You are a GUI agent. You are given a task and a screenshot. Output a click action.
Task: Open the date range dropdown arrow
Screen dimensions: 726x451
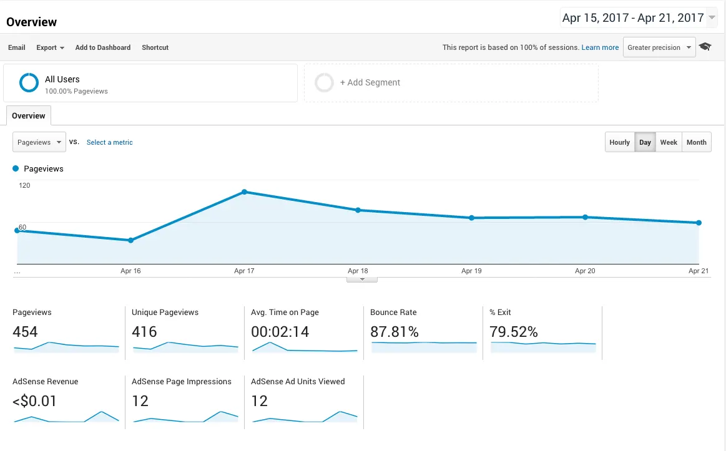click(712, 17)
